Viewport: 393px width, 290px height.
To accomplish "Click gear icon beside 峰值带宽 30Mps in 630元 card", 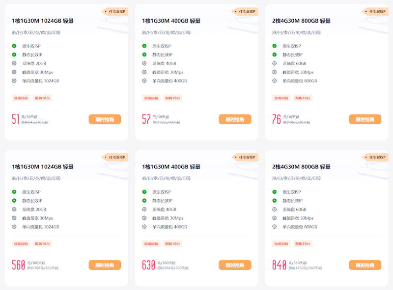I will [144, 218].
